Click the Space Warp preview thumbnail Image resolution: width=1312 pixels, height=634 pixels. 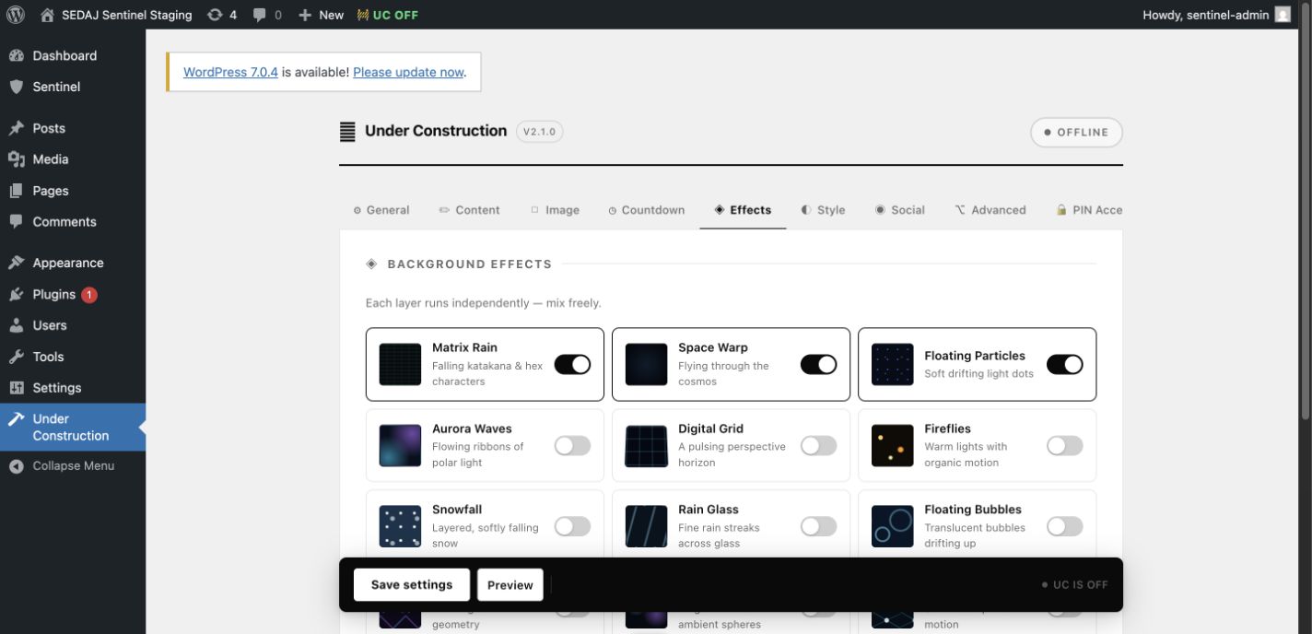646,365
